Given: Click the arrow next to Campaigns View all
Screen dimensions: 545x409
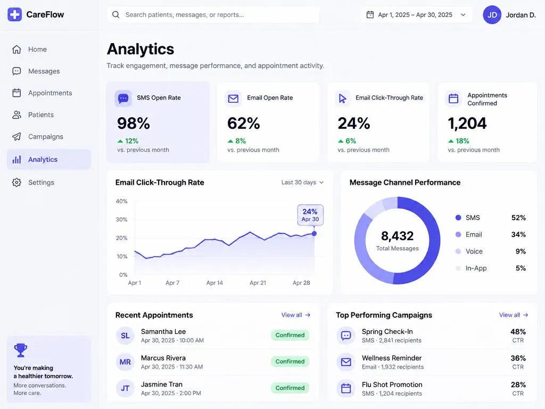Looking at the screenshot, I should tap(525, 315).
